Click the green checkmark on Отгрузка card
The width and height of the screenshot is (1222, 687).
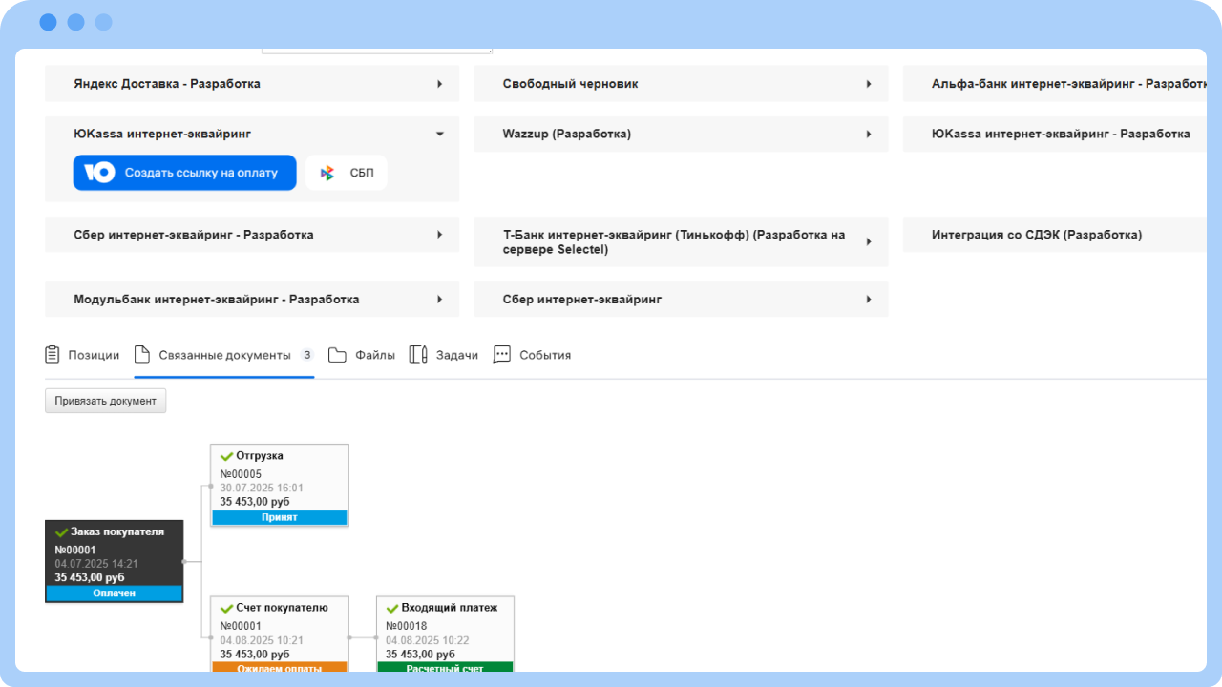click(226, 456)
